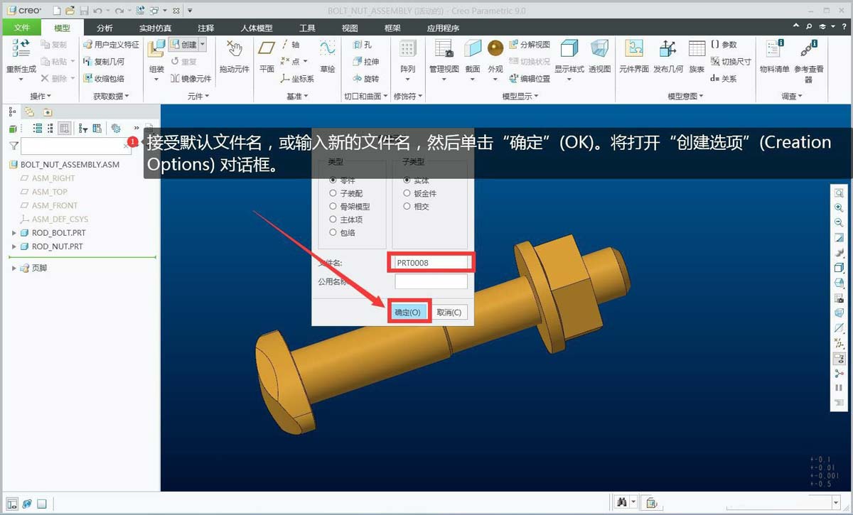This screenshot has width=853, height=515.
Task: Click User-Defined Feature (用户定义特征)
Action: (x=111, y=45)
